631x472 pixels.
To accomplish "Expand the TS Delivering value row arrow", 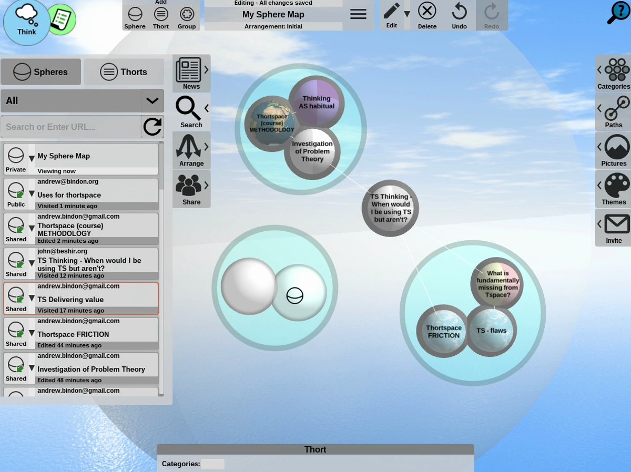I will tap(32, 298).
